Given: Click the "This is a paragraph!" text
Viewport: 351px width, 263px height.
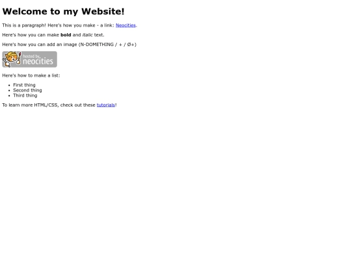Looking at the screenshot, I should point(24,25).
